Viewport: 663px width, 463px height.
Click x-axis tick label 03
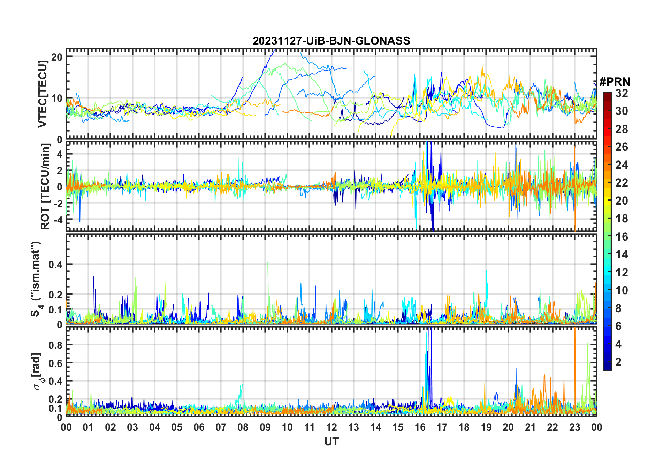point(132,427)
